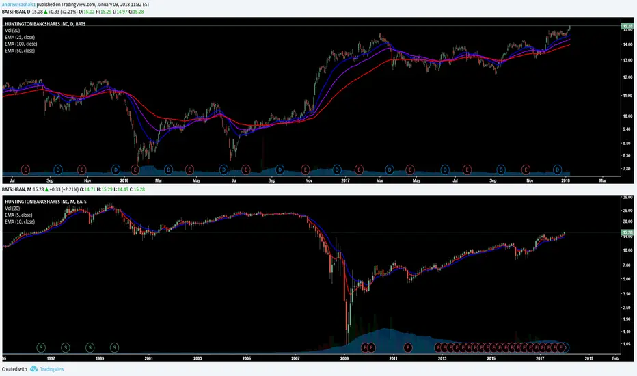This screenshot has height=376, width=637.
Task: Click the 15.28 price label on monthly chart axis
Action: [x=627, y=232]
